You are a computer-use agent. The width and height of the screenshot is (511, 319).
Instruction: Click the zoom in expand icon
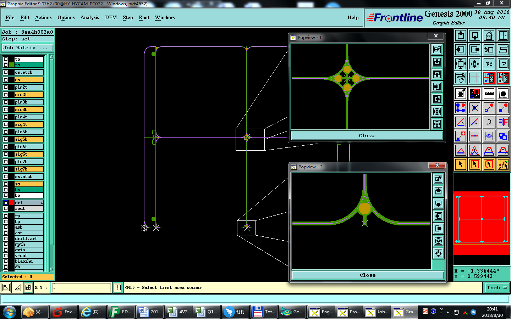[x=461, y=64]
